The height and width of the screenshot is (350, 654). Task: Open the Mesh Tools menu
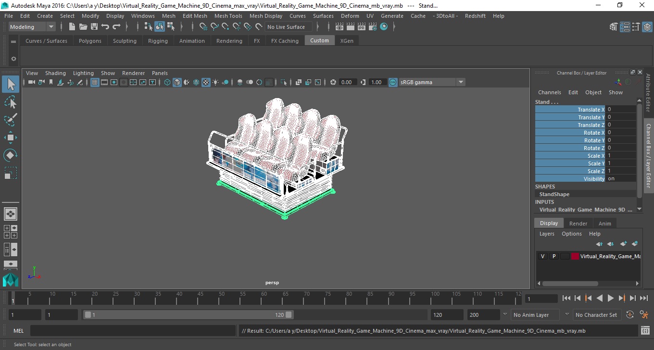228,16
